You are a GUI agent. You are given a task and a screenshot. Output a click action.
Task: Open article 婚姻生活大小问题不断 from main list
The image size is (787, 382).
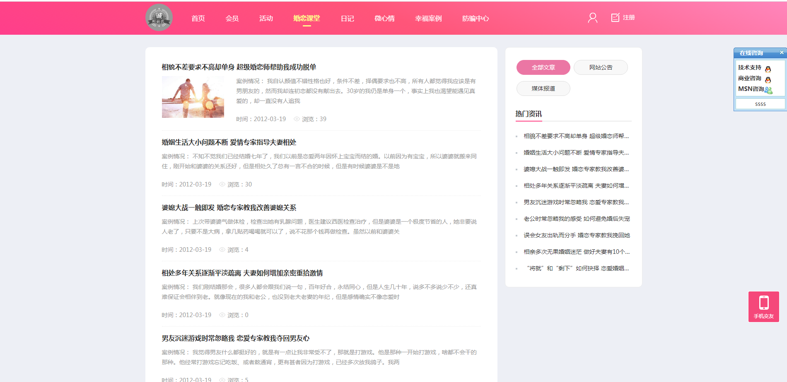pyautogui.click(x=229, y=142)
